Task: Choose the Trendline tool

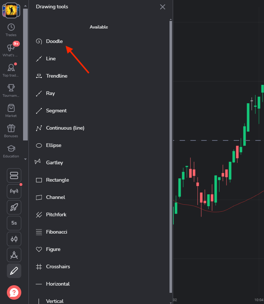Action: click(56, 76)
